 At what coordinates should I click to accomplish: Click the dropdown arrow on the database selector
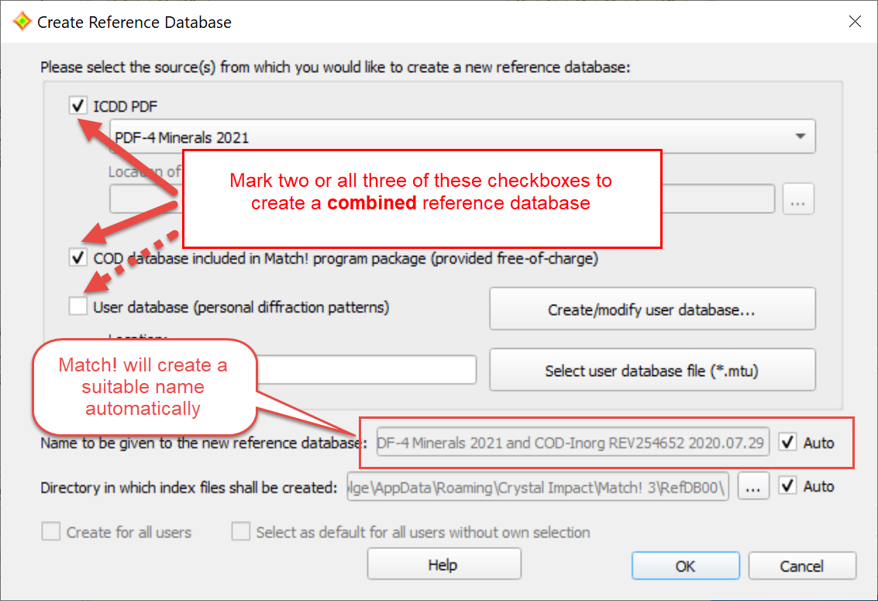pyautogui.click(x=801, y=136)
